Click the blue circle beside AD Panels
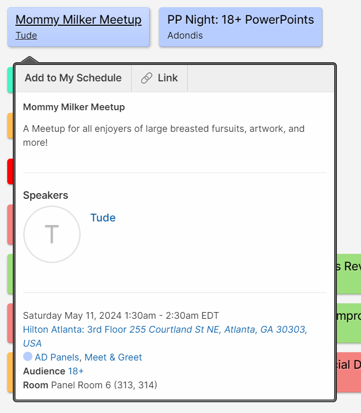Viewport: 361px width, 413px height. (28, 356)
